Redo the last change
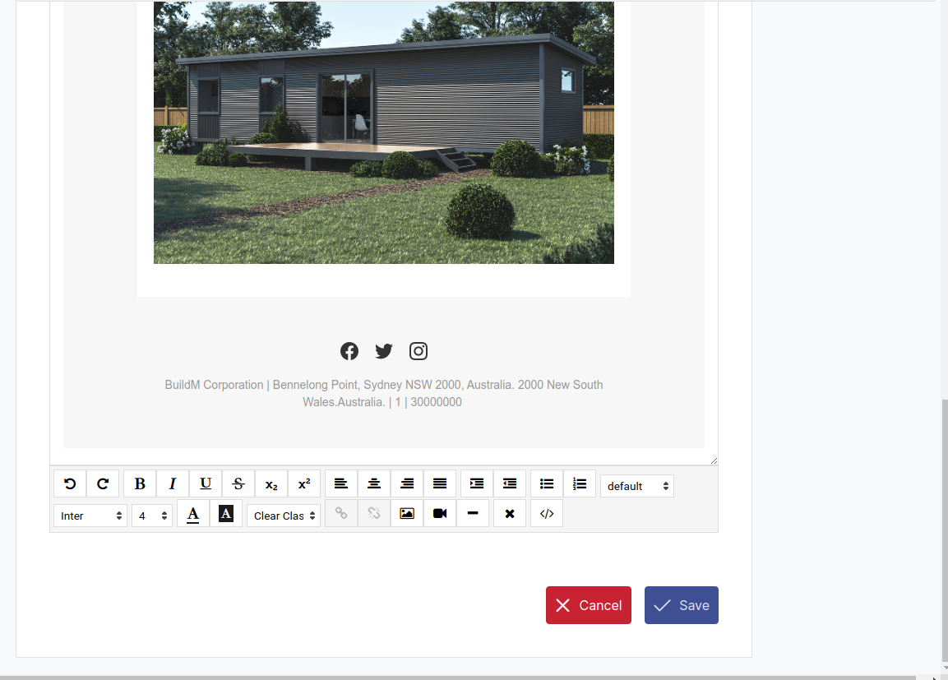 click(x=103, y=483)
